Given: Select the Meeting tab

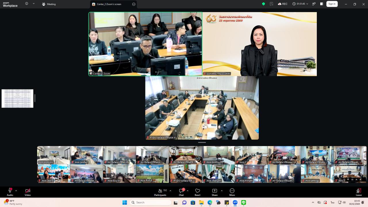Looking at the screenshot, I should pyautogui.click(x=49, y=4).
